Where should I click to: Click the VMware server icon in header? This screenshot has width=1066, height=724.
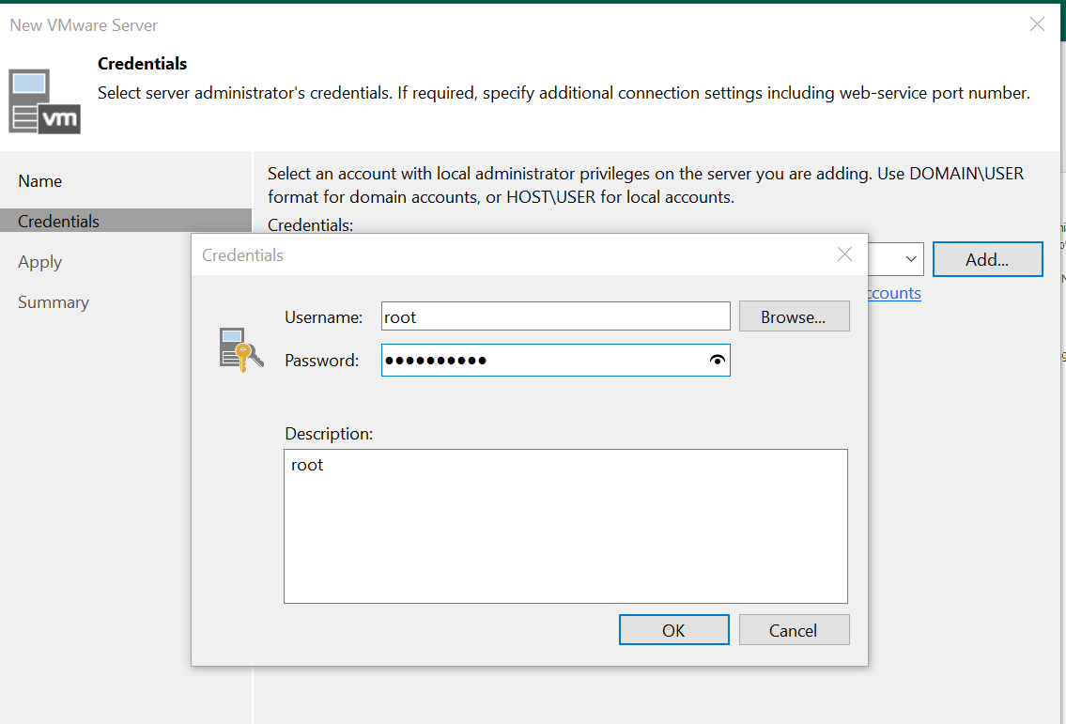[x=44, y=100]
